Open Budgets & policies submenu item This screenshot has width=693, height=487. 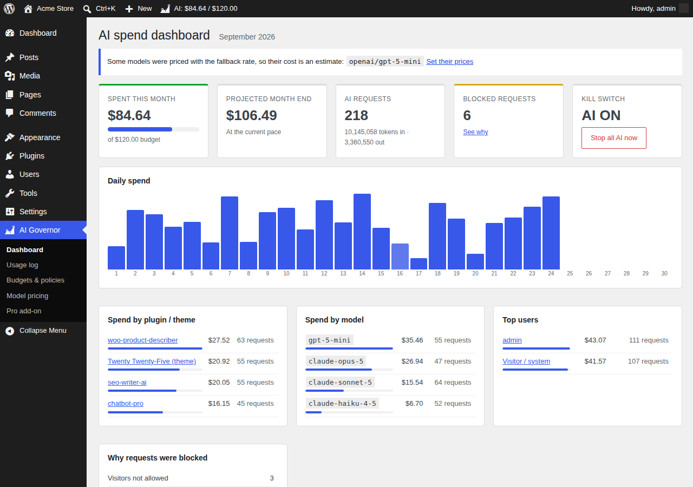point(43,280)
